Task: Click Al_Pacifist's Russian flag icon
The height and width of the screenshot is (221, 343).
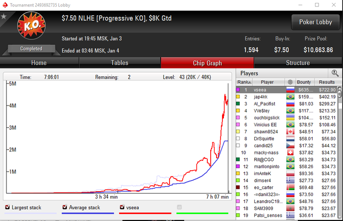Action: click(x=290, y=104)
